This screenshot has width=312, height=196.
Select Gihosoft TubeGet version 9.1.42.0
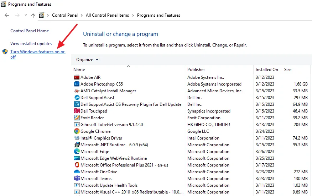111,125
